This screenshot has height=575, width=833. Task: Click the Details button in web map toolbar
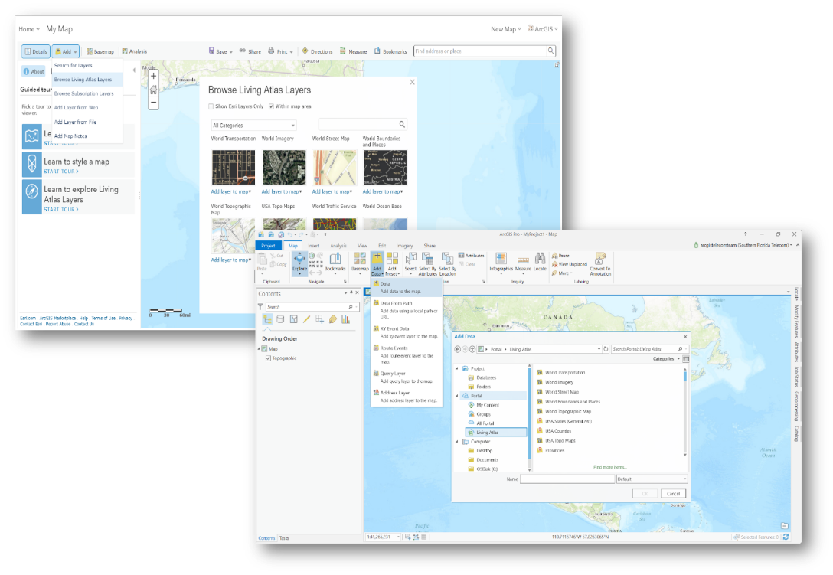[x=35, y=51]
